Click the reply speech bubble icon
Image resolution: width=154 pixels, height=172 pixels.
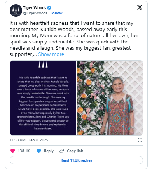coord(39,151)
